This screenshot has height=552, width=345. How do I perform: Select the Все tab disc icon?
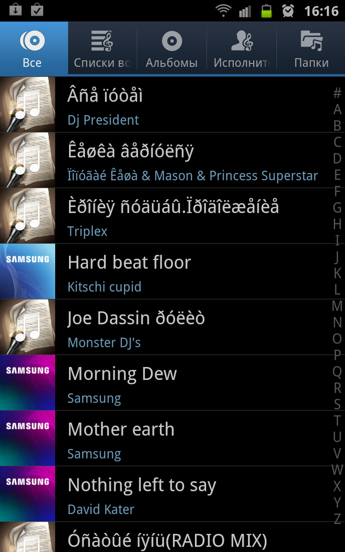[32, 40]
